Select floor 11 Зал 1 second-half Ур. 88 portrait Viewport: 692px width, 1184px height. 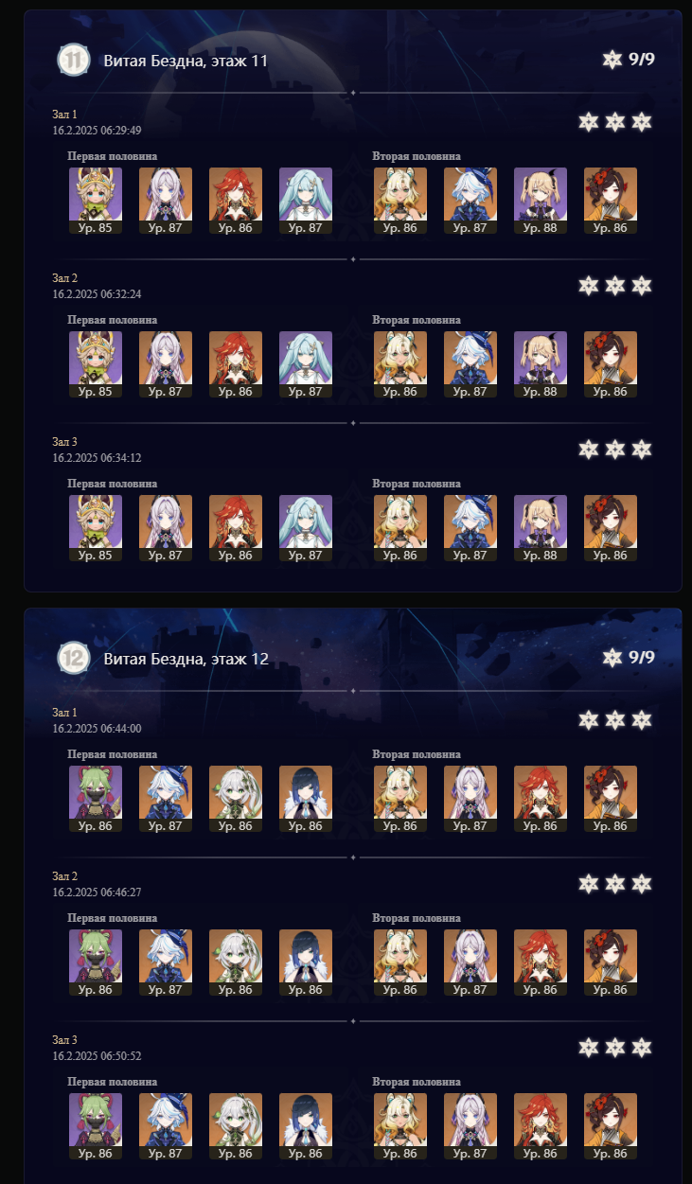coord(541,201)
